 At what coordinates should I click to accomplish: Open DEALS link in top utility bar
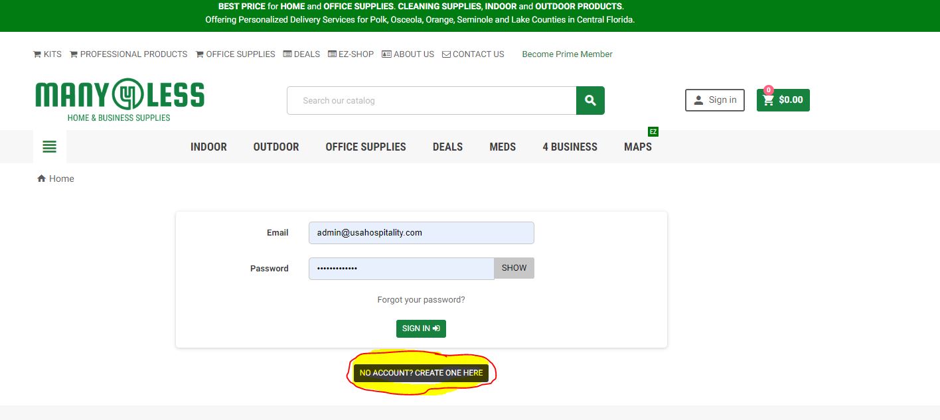pyautogui.click(x=301, y=54)
